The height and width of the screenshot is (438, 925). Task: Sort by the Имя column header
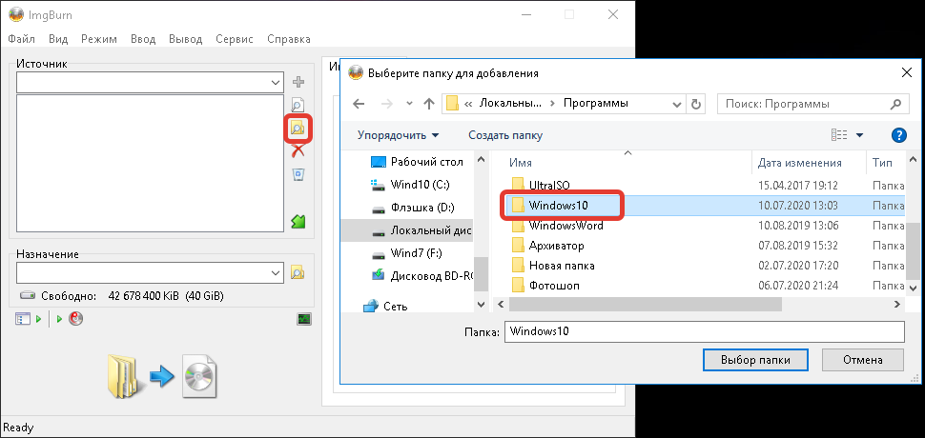coord(521,163)
